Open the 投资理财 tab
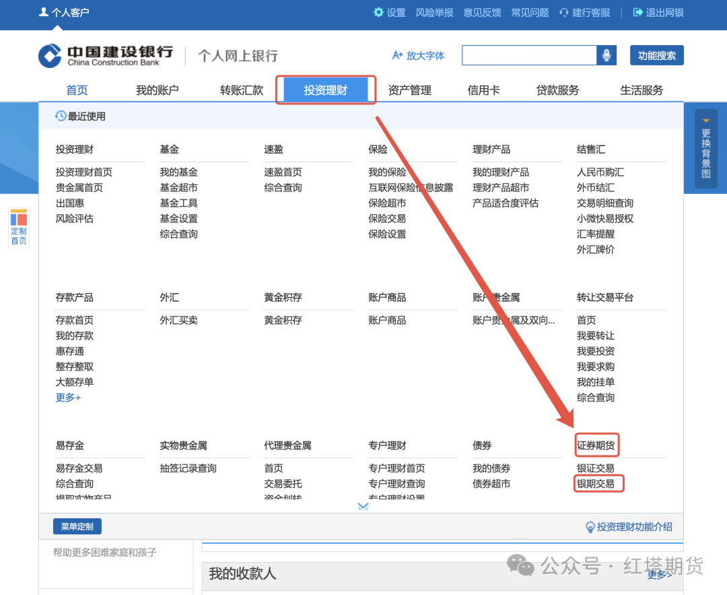Screen dimensions: 727x595 pyautogui.click(x=326, y=89)
